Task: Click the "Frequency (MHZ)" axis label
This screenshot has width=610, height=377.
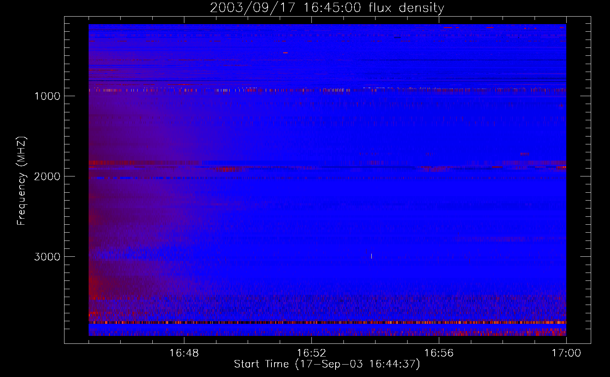Action: (x=21, y=181)
